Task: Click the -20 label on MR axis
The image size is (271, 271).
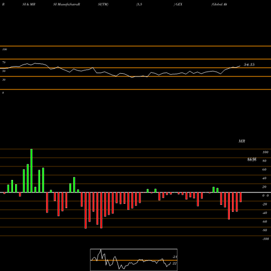Action: coord(264,204)
